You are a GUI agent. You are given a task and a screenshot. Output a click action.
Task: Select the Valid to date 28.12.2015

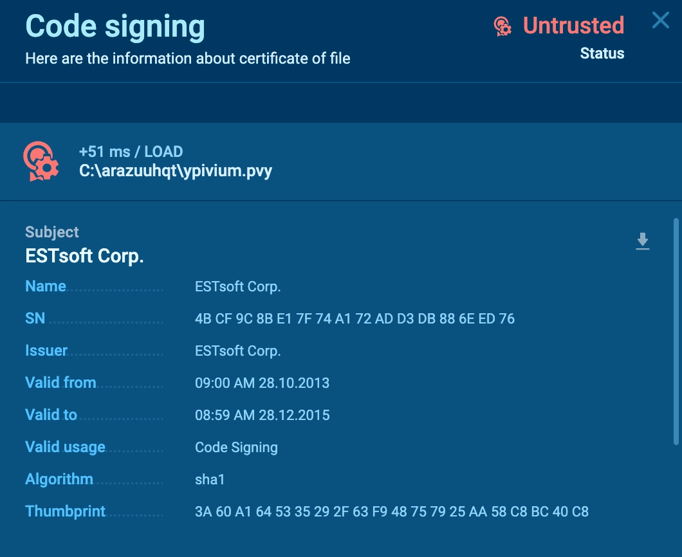(262, 415)
